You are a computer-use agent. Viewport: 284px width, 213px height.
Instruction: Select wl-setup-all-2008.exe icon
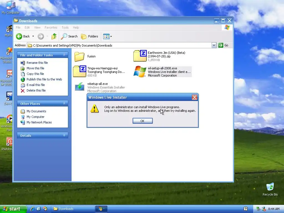pyautogui.click(x=140, y=72)
